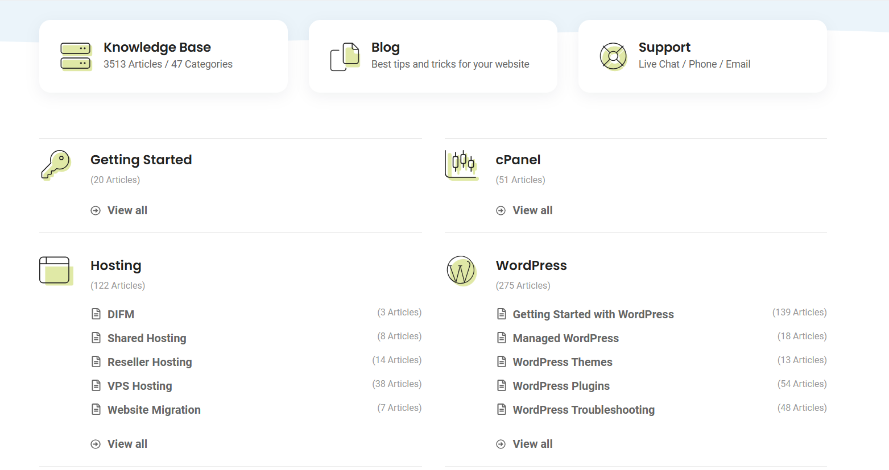Click the Support lifebuoy icon
This screenshot has width=889, height=470.
pyautogui.click(x=613, y=56)
